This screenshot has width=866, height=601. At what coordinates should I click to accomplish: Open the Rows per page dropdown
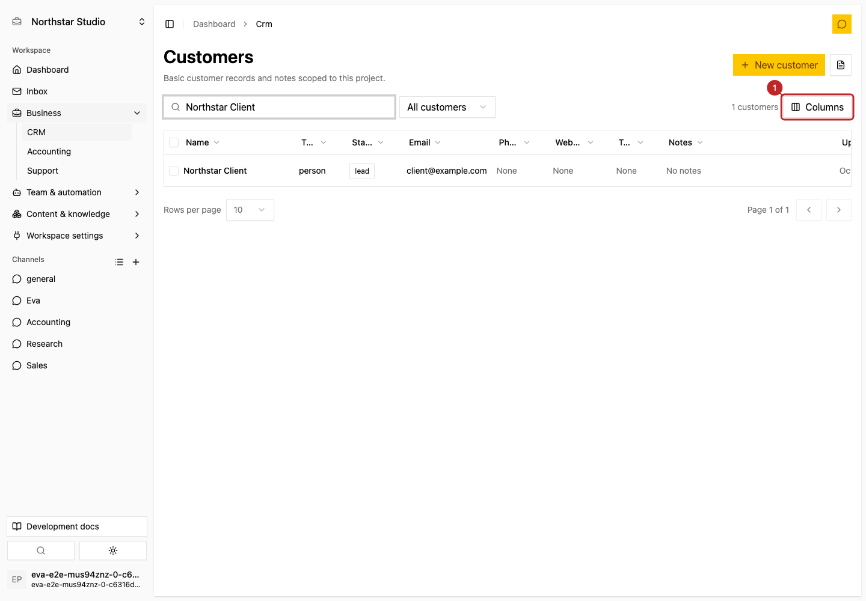point(250,210)
